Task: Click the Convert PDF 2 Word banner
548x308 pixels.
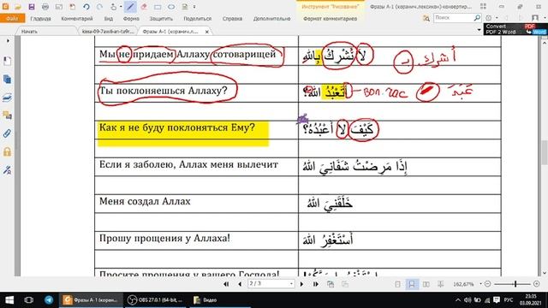Action: [x=515, y=29]
